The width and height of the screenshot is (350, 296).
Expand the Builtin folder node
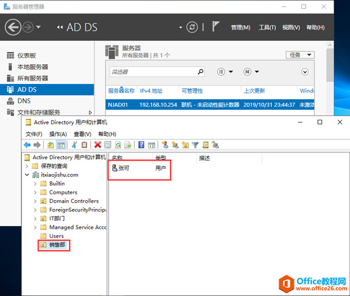pos(35,184)
